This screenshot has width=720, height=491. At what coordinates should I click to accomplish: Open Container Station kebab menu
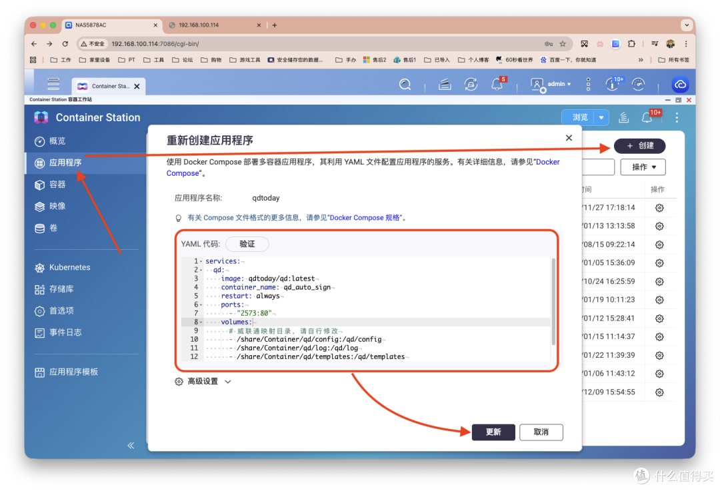pos(677,117)
